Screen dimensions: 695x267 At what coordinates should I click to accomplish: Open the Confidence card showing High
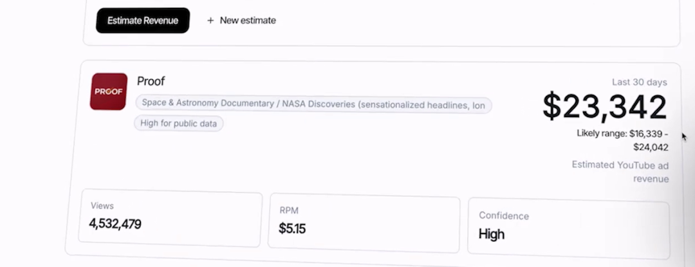568,228
